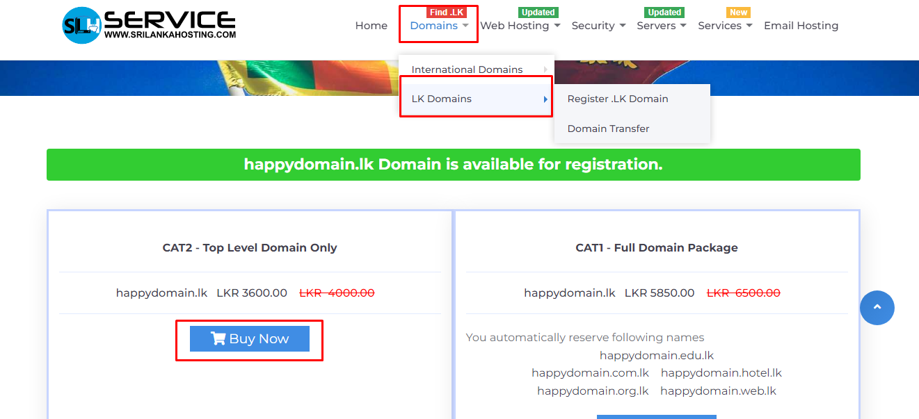Expand the Web Hosting dropdown
The image size is (919, 419).
[520, 26]
